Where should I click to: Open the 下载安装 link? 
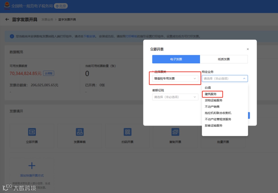(89, 36)
